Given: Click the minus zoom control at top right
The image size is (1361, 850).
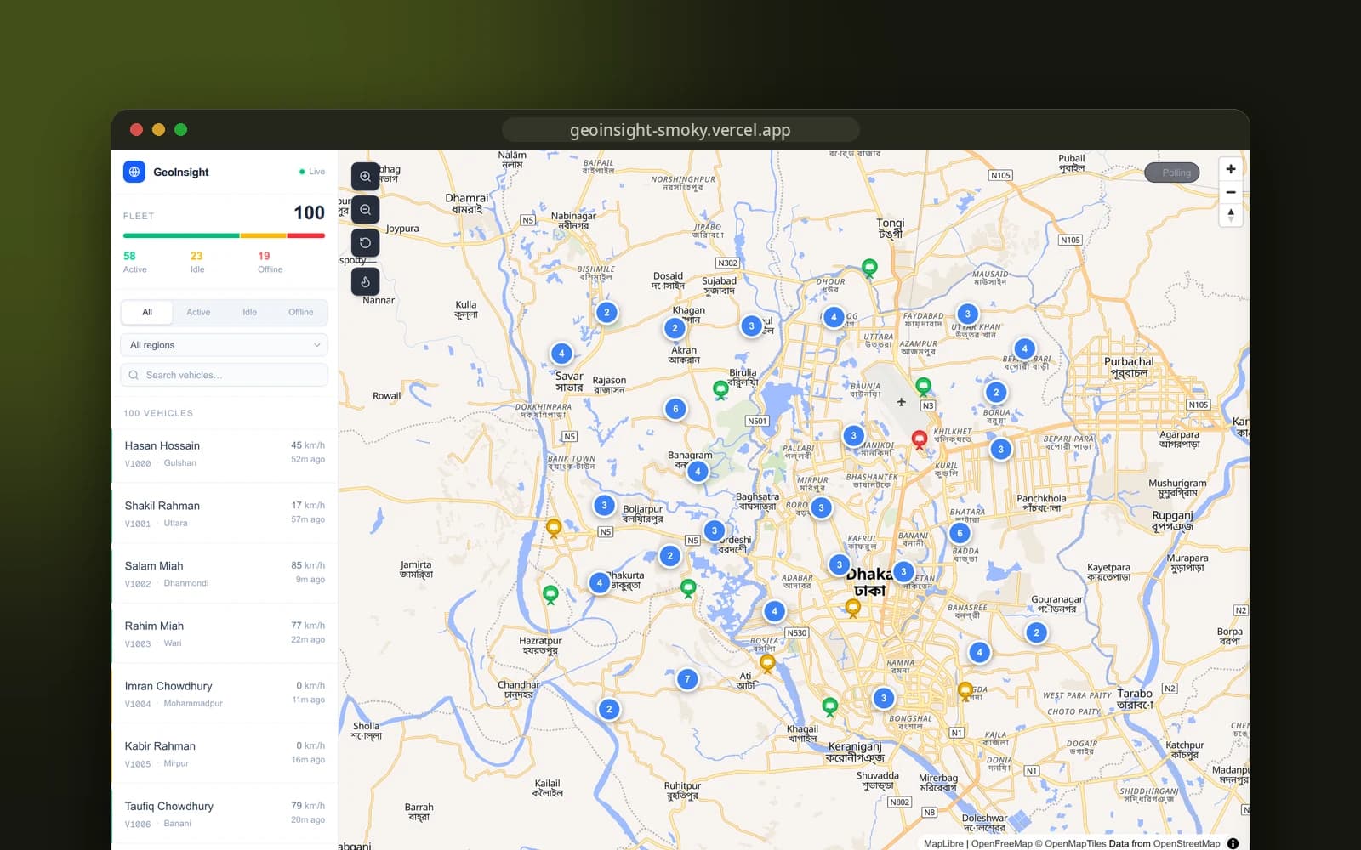Looking at the screenshot, I should coord(1231,192).
